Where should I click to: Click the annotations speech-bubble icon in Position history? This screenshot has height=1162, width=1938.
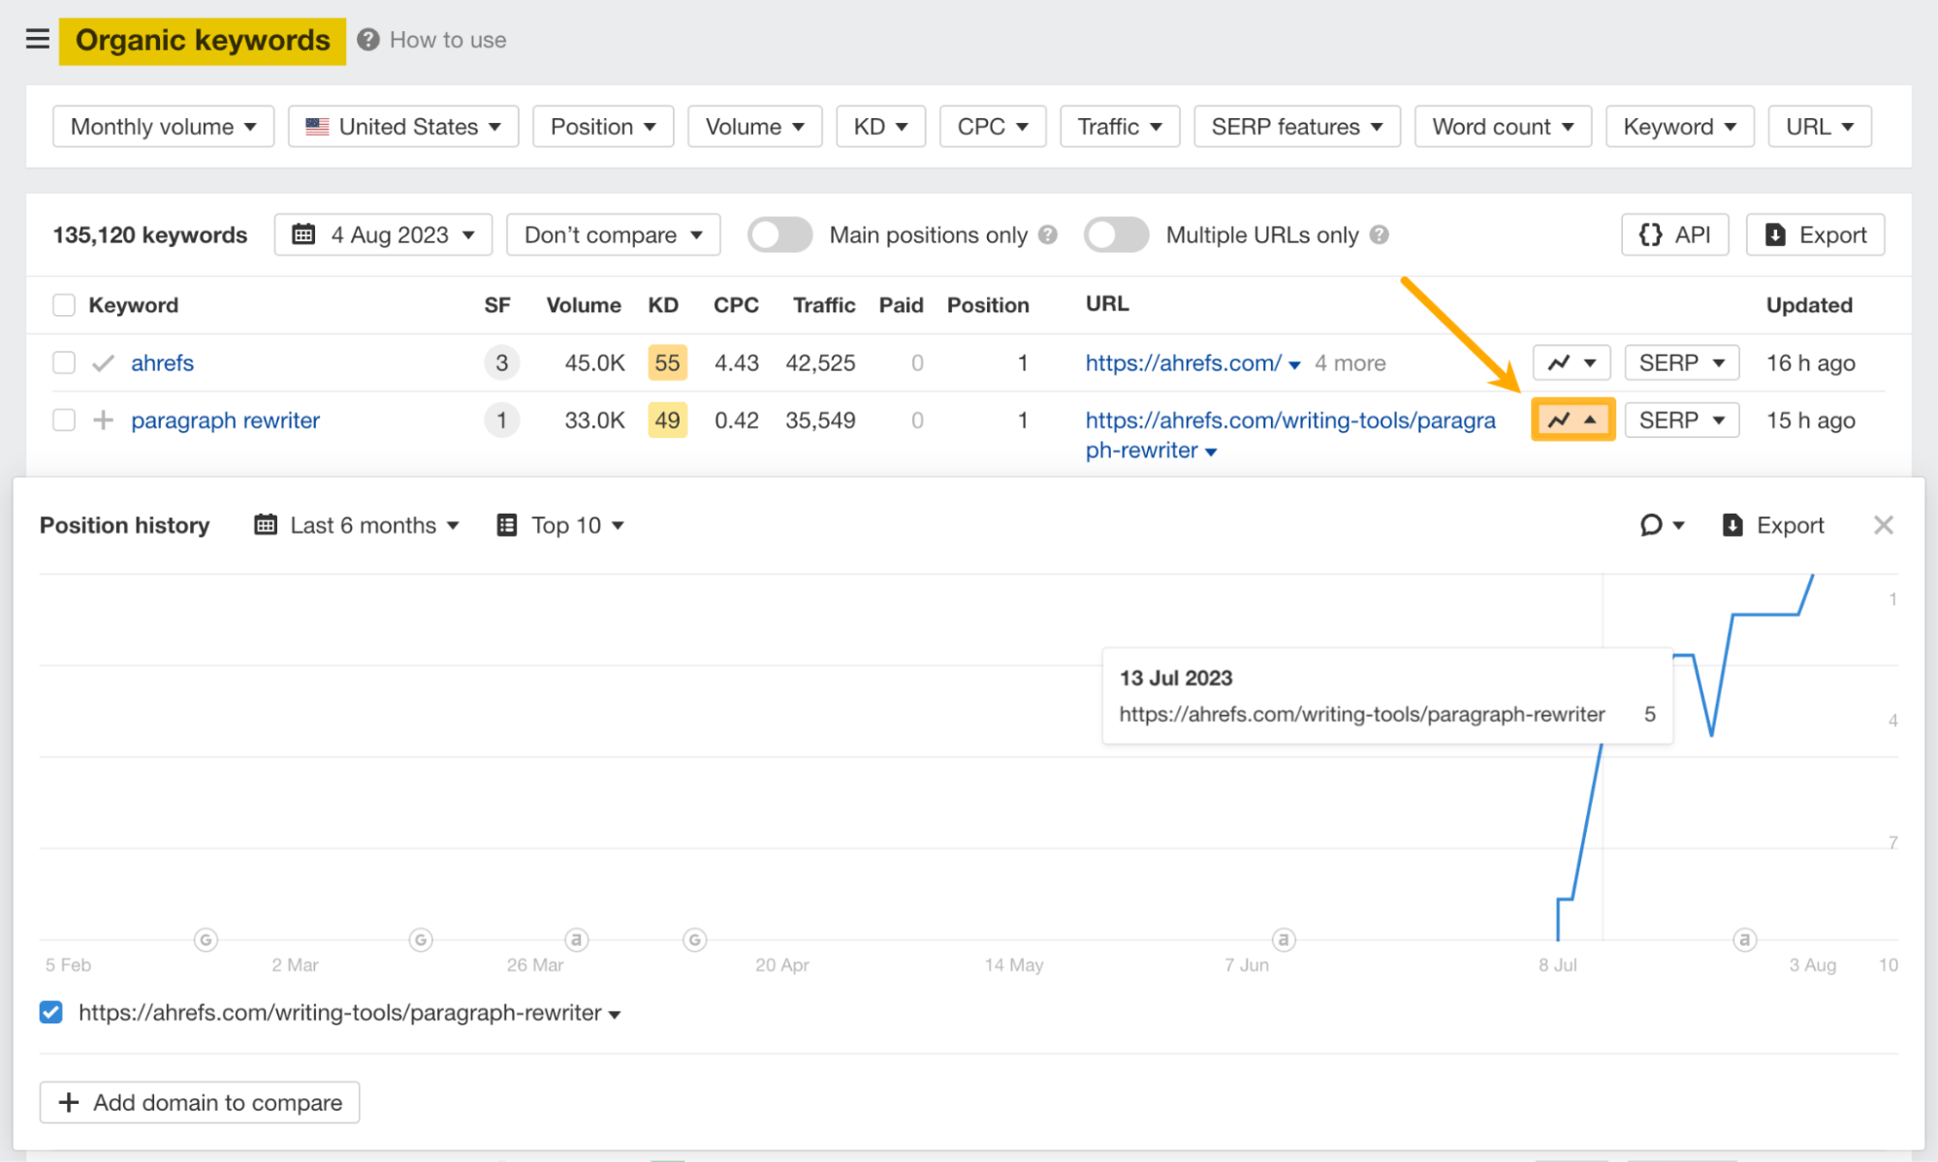[x=1649, y=524]
